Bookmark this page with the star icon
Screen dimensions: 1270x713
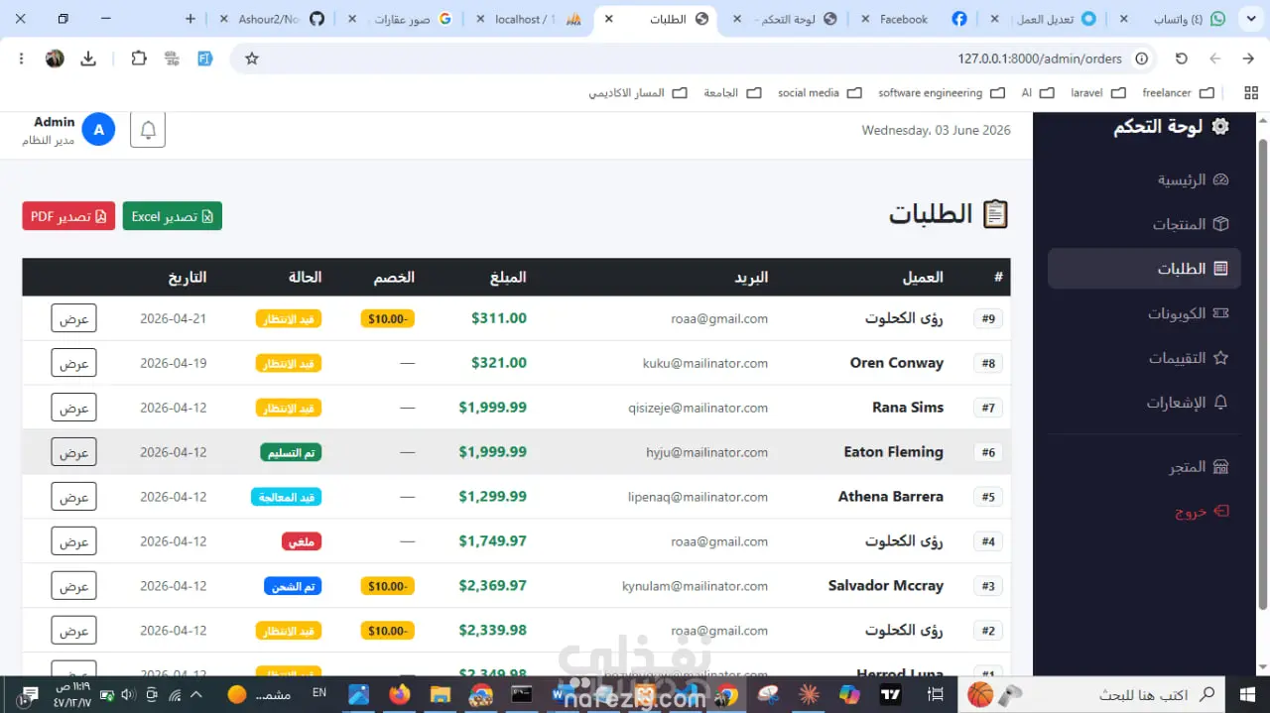click(x=252, y=59)
